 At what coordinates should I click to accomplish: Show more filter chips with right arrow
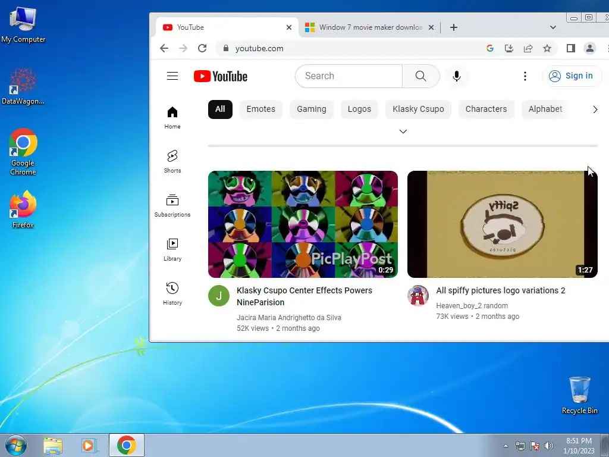tap(595, 109)
